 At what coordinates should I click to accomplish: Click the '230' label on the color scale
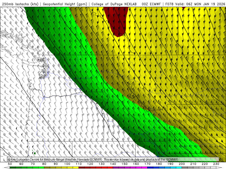(x=216, y=164)
